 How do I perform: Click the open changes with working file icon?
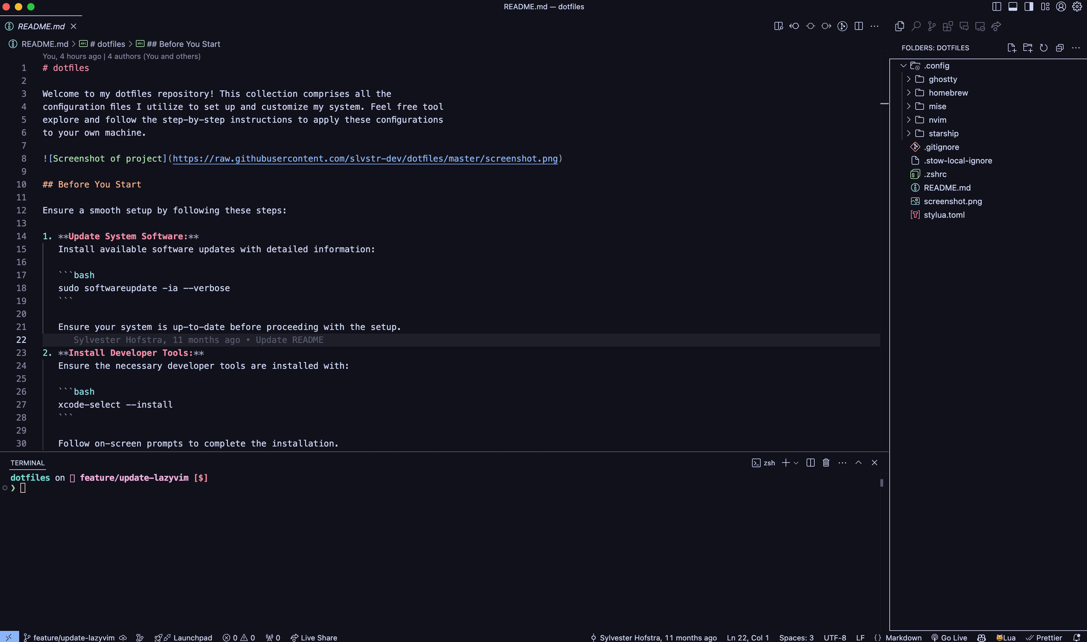(810, 27)
